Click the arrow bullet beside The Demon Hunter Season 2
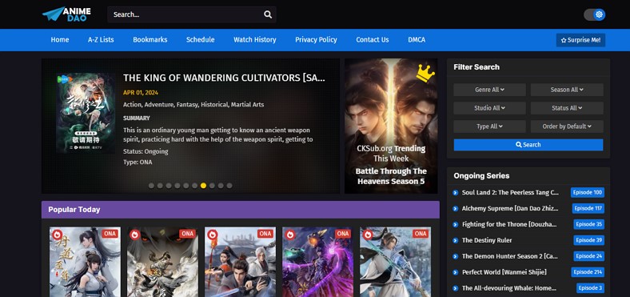This screenshot has width=630, height=297. click(455, 256)
